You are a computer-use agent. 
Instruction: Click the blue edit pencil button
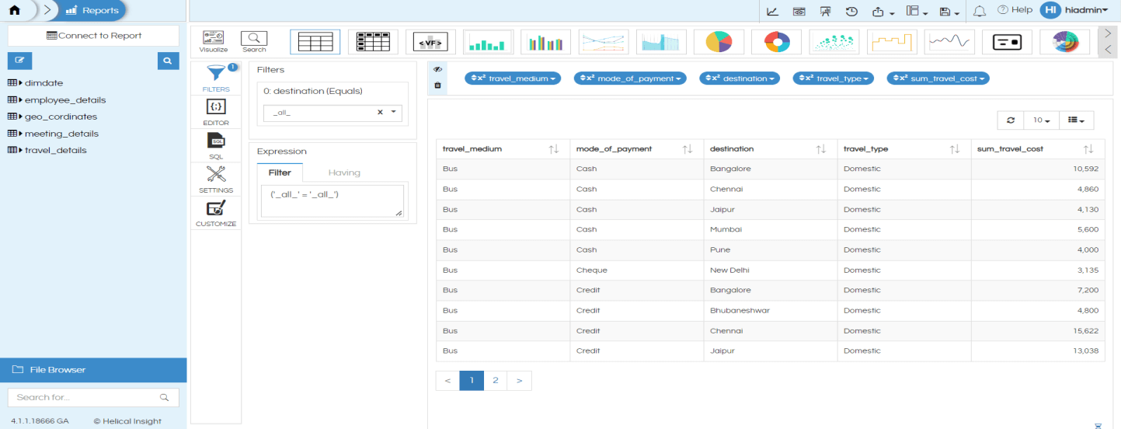click(x=19, y=60)
